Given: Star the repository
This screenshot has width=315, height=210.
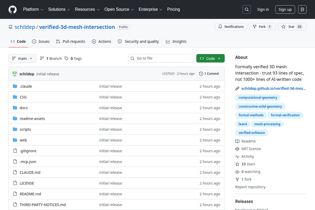Looking at the screenshot, I should (292, 27).
